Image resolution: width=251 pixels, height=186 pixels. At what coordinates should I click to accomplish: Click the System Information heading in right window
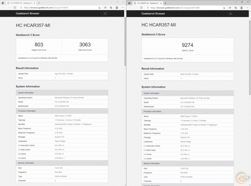[x=153, y=87]
